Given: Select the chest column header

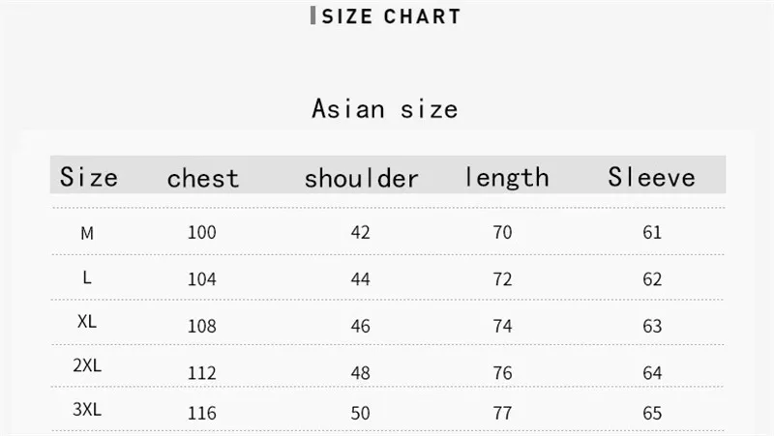Looking at the screenshot, I should click(203, 178).
